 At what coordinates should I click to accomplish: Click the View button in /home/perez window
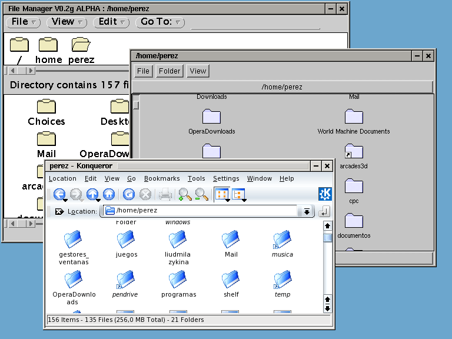pyautogui.click(x=198, y=71)
